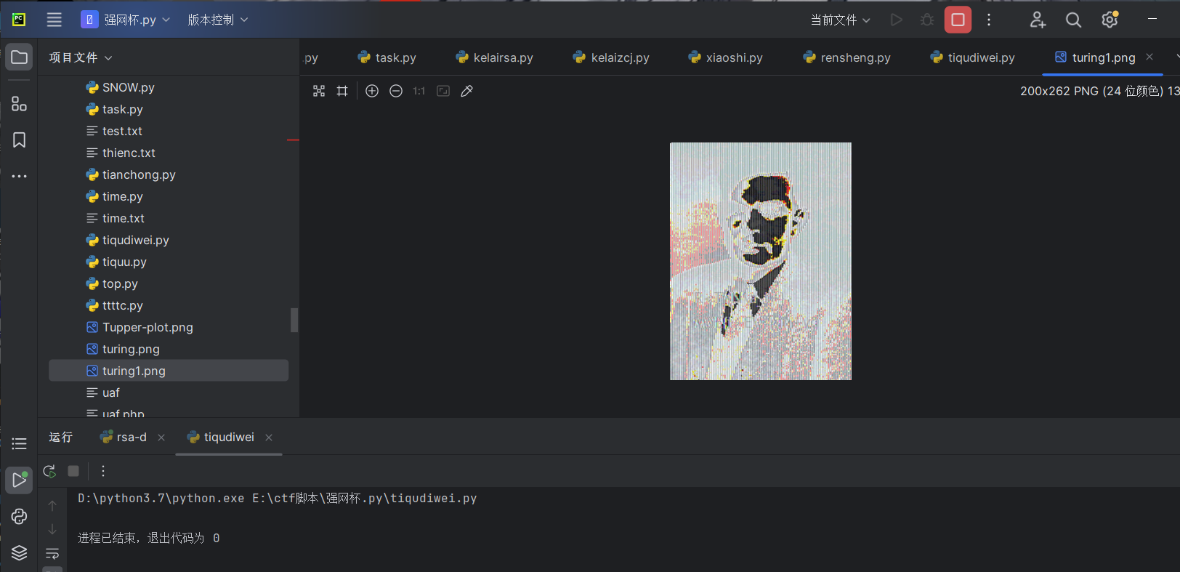The image size is (1180, 572).
Task: Click the stop square in Run panel
Action: [73, 471]
